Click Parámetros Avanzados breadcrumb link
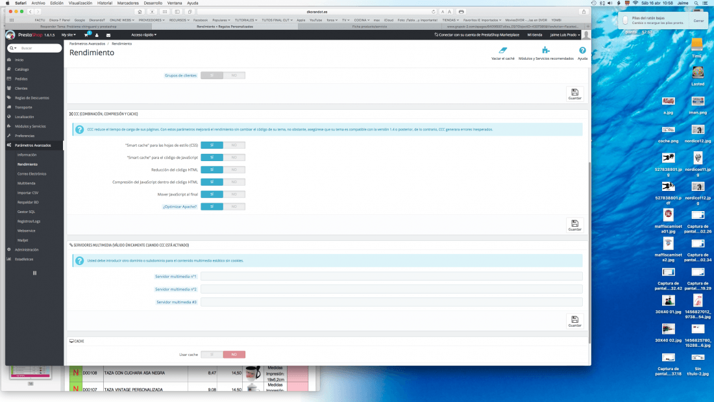Viewport: 714px width, 402px height. coord(87,44)
